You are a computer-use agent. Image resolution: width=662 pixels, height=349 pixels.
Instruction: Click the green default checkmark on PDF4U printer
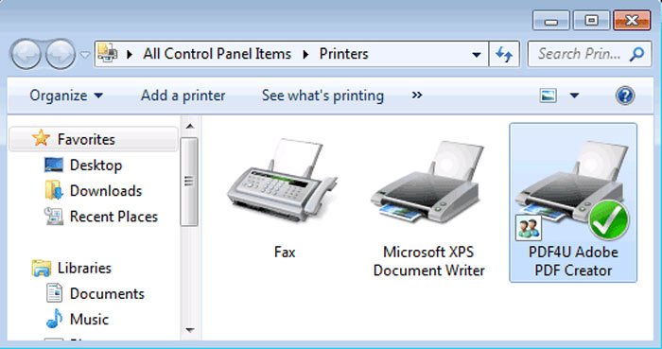click(x=608, y=220)
